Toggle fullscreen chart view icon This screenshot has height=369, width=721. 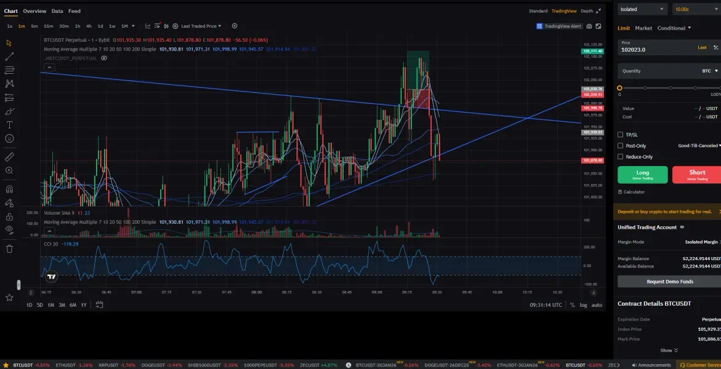(598, 26)
